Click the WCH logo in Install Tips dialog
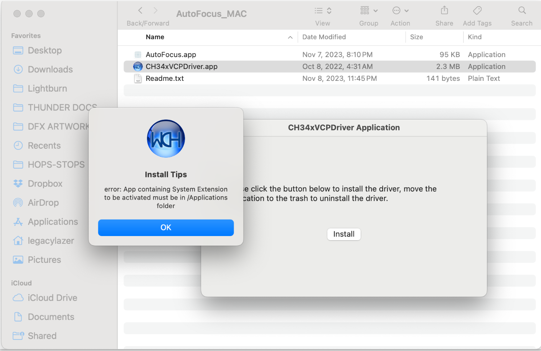 [x=166, y=139]
